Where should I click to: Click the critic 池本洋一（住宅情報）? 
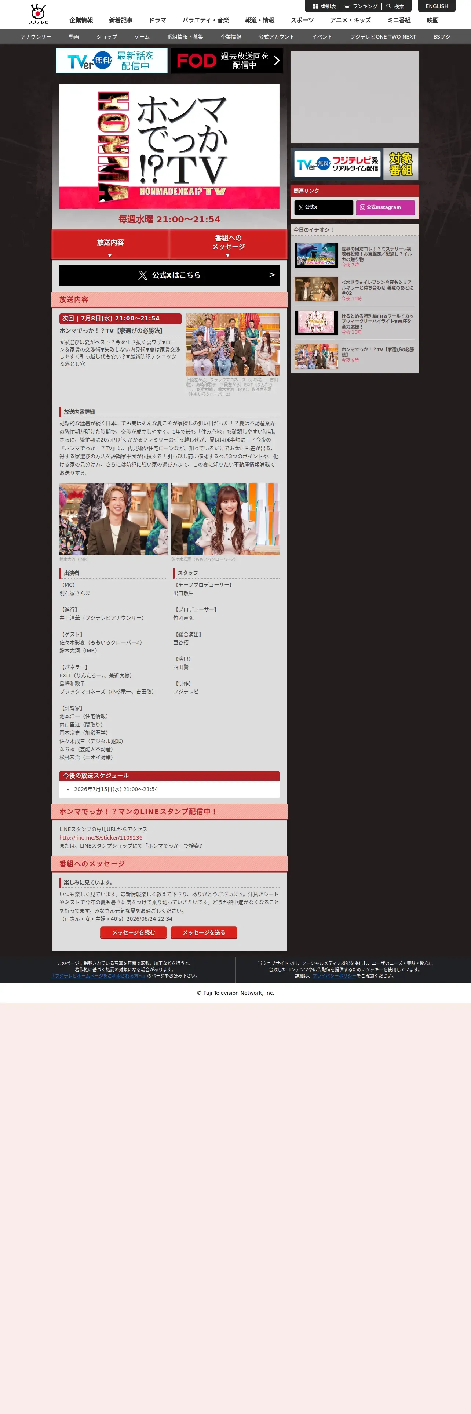click(x=84, y=716)
